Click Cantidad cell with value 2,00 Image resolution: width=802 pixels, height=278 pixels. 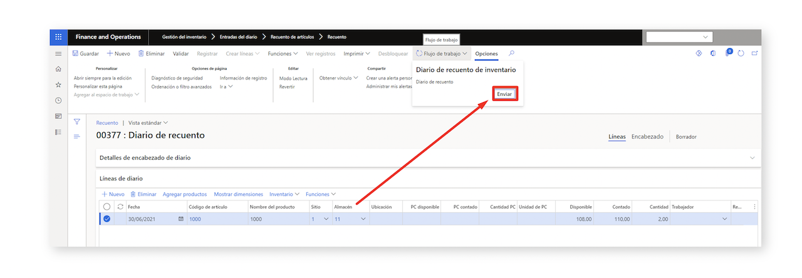coord(651,219)
